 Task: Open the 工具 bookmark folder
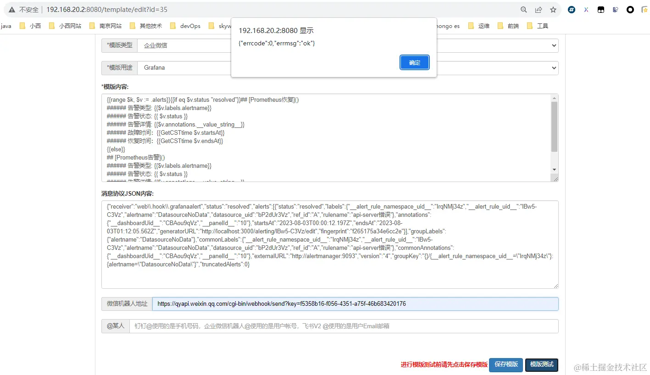coord(538,26)
